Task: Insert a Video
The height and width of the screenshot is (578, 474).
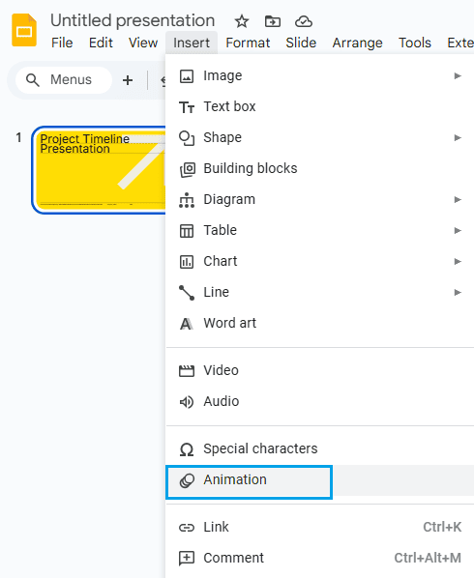Action: tap(320, 370)
